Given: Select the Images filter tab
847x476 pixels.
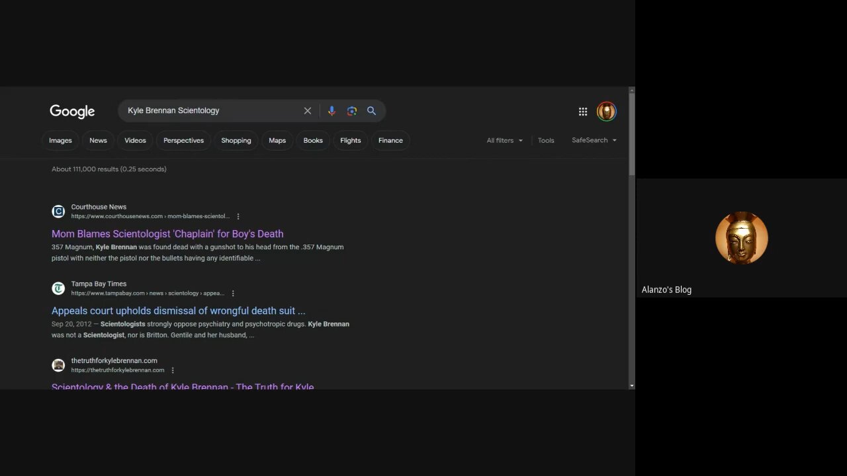Looking at the screenshot, I should click(x=60, y=140).
